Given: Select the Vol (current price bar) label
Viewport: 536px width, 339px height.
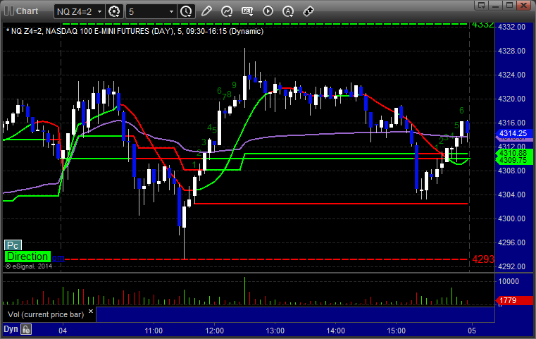Looking at the screenshot, I should pos(46,314).
